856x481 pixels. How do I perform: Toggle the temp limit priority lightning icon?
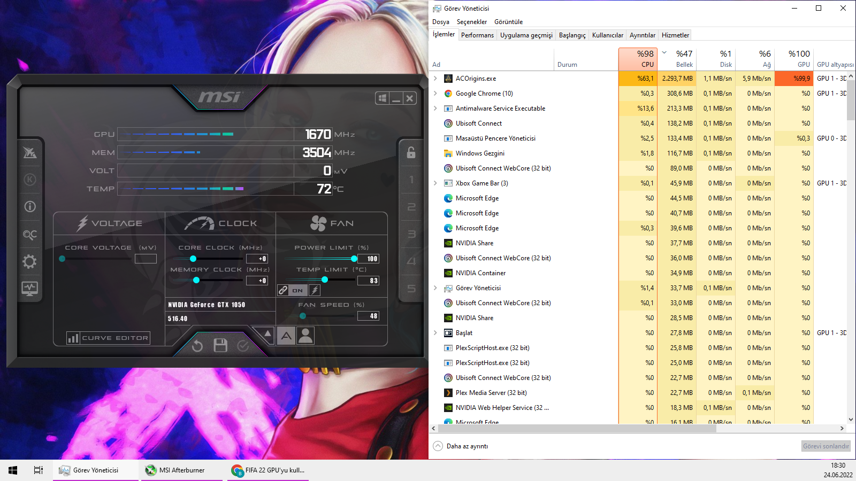[315, 290]
